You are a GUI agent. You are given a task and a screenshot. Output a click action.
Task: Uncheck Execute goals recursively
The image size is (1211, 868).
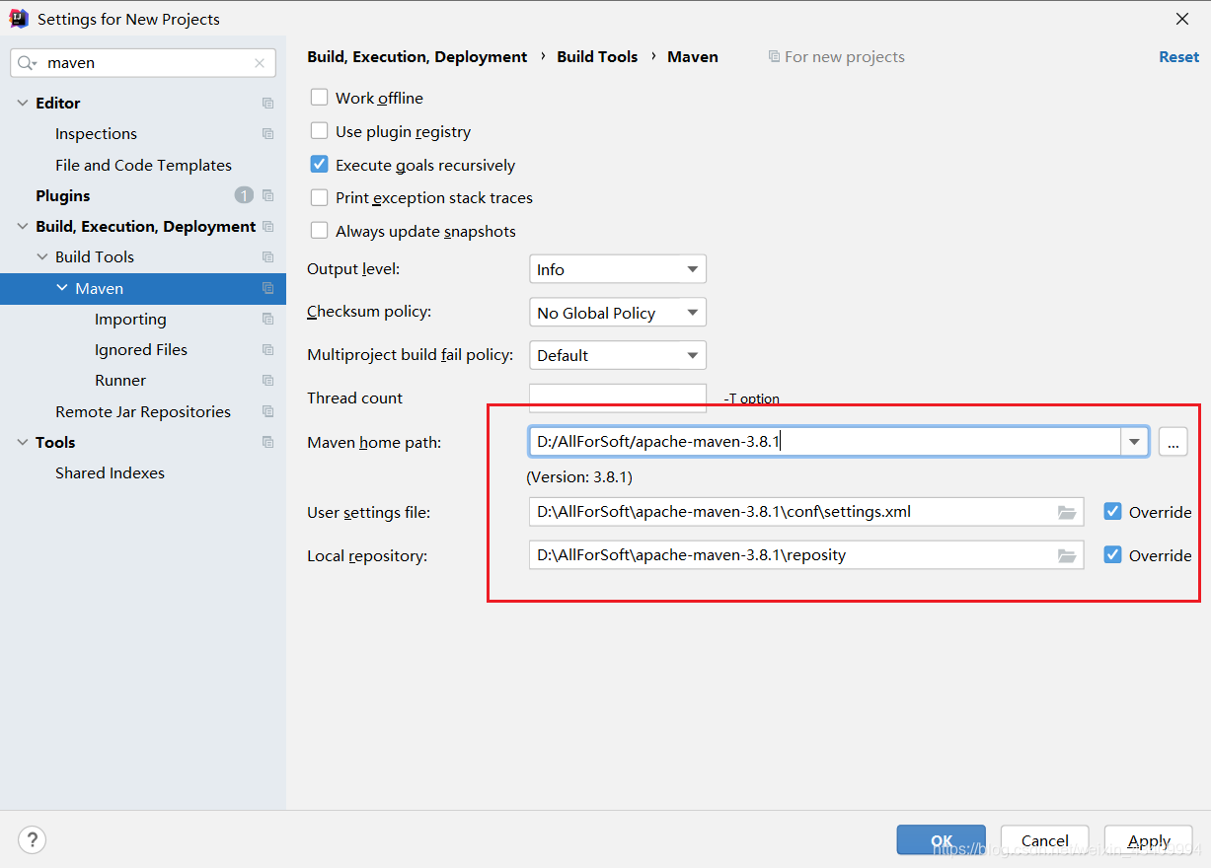[319, 164]
